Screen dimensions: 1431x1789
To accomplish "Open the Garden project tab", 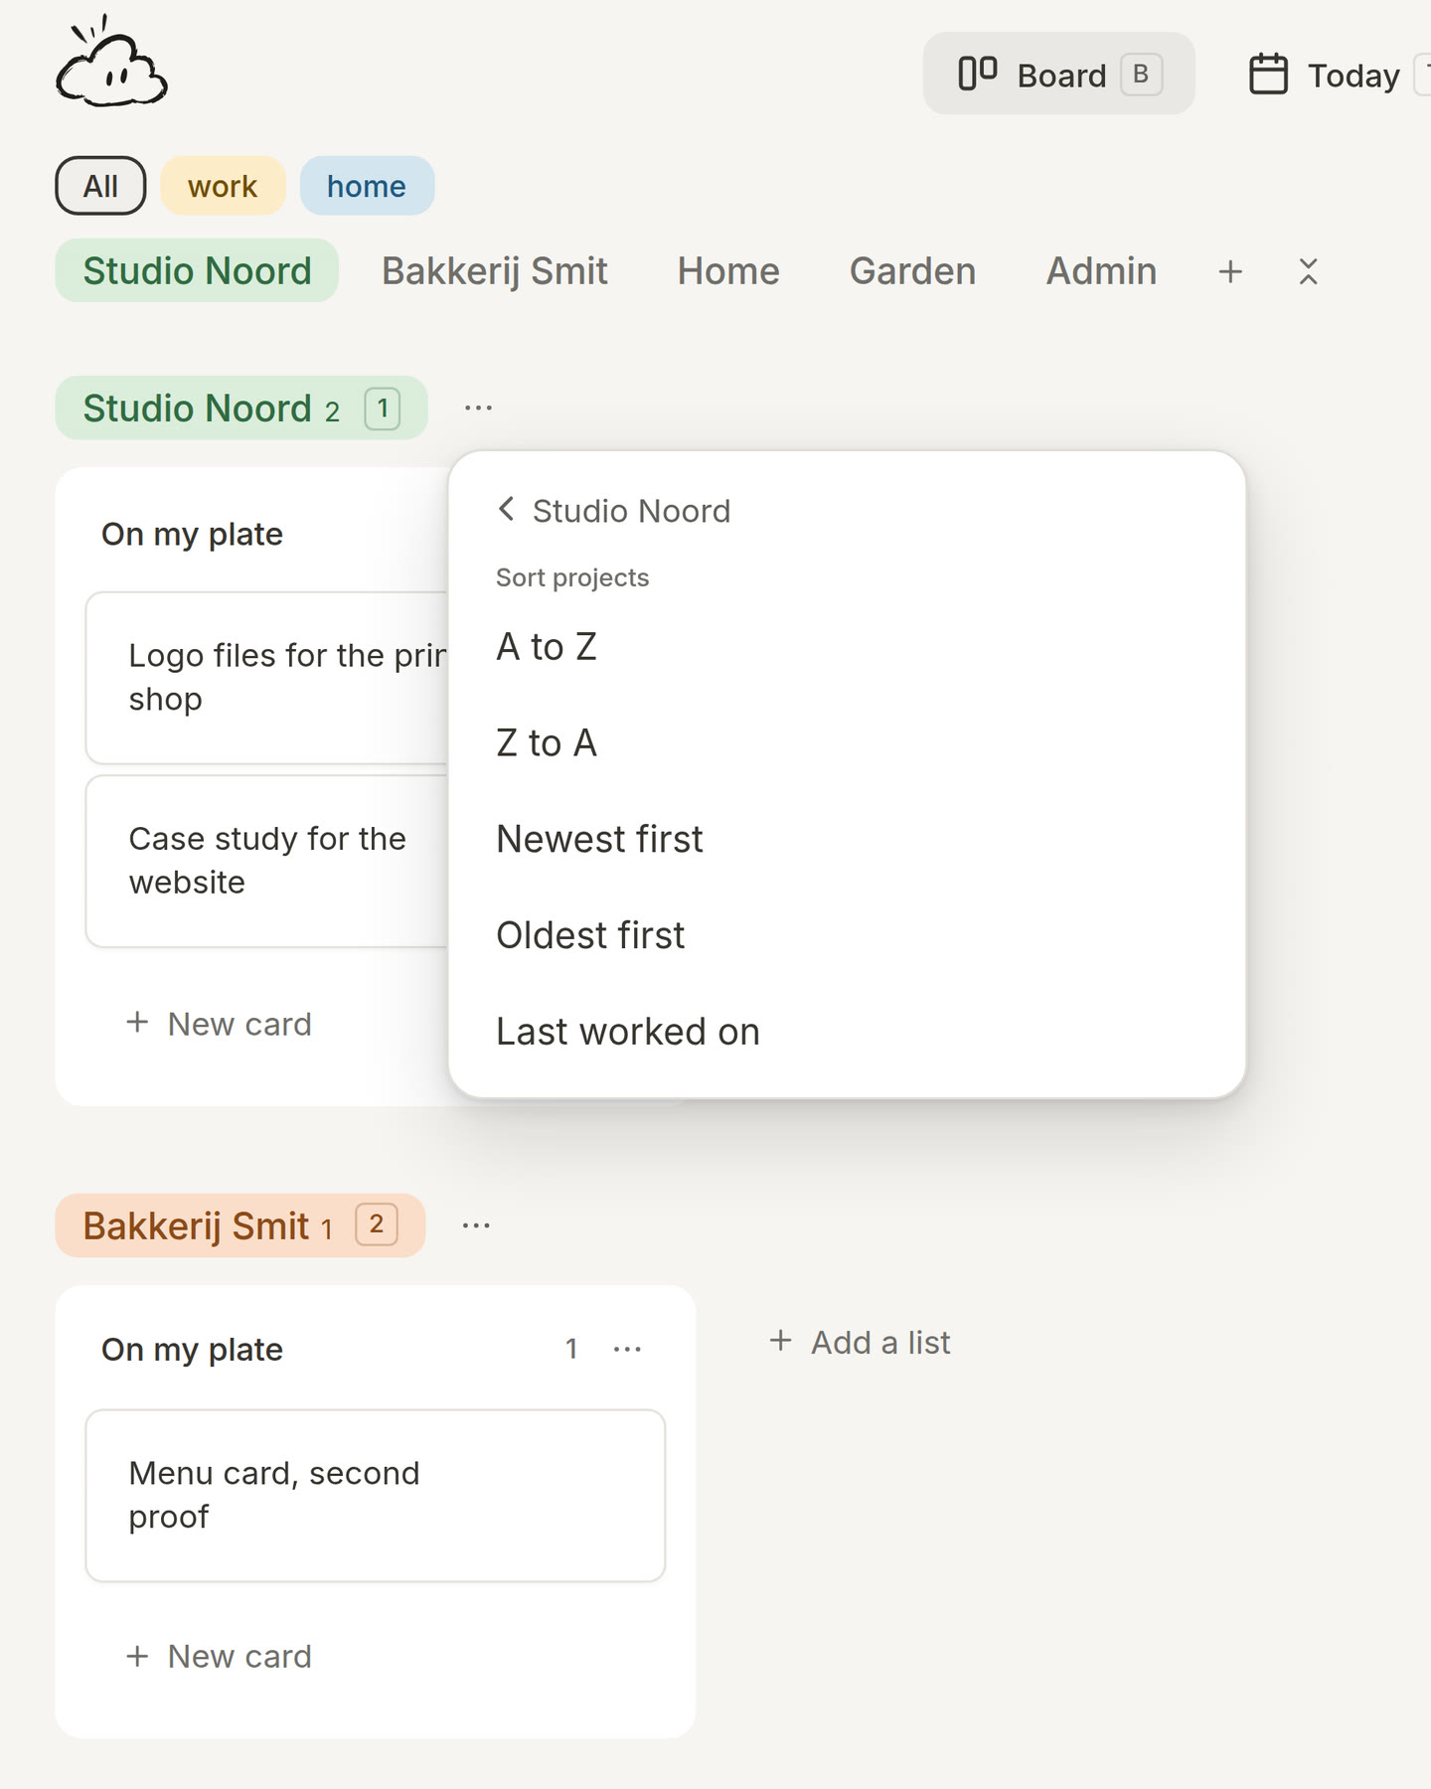I will [x=912, y=270].
